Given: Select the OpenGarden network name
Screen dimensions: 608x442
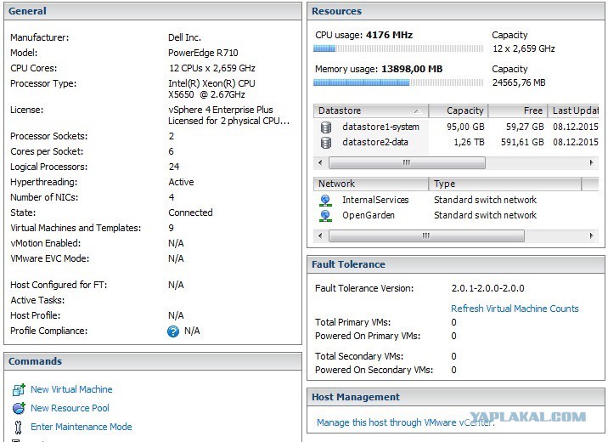Looking at the screenshot, I should click(x=369, y=215).
